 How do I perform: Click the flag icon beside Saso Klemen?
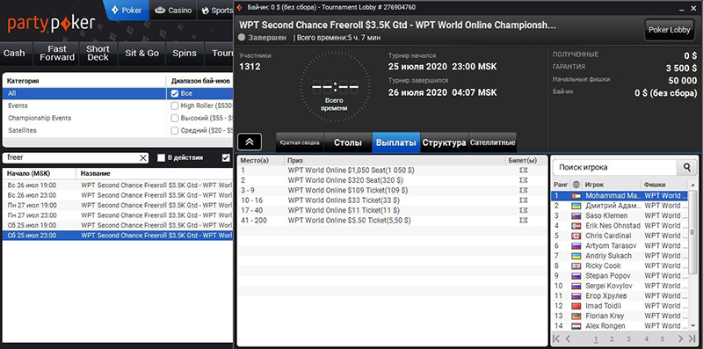click(576, 215)
